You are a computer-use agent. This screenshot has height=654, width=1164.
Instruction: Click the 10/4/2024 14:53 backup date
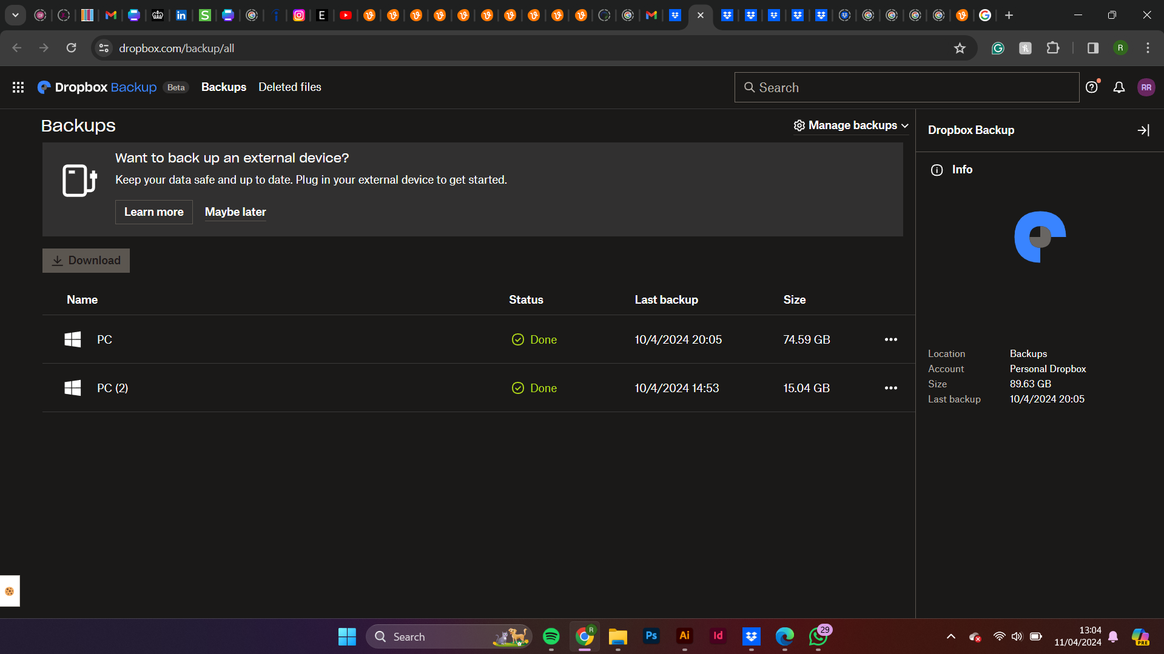676,388
